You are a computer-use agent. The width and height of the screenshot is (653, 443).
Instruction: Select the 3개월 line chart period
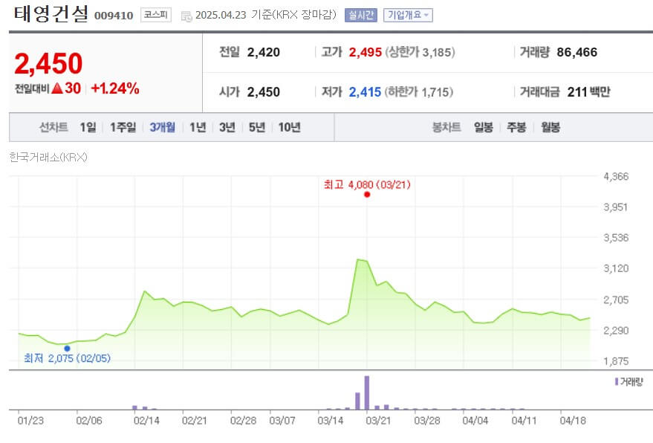point(163,127)
